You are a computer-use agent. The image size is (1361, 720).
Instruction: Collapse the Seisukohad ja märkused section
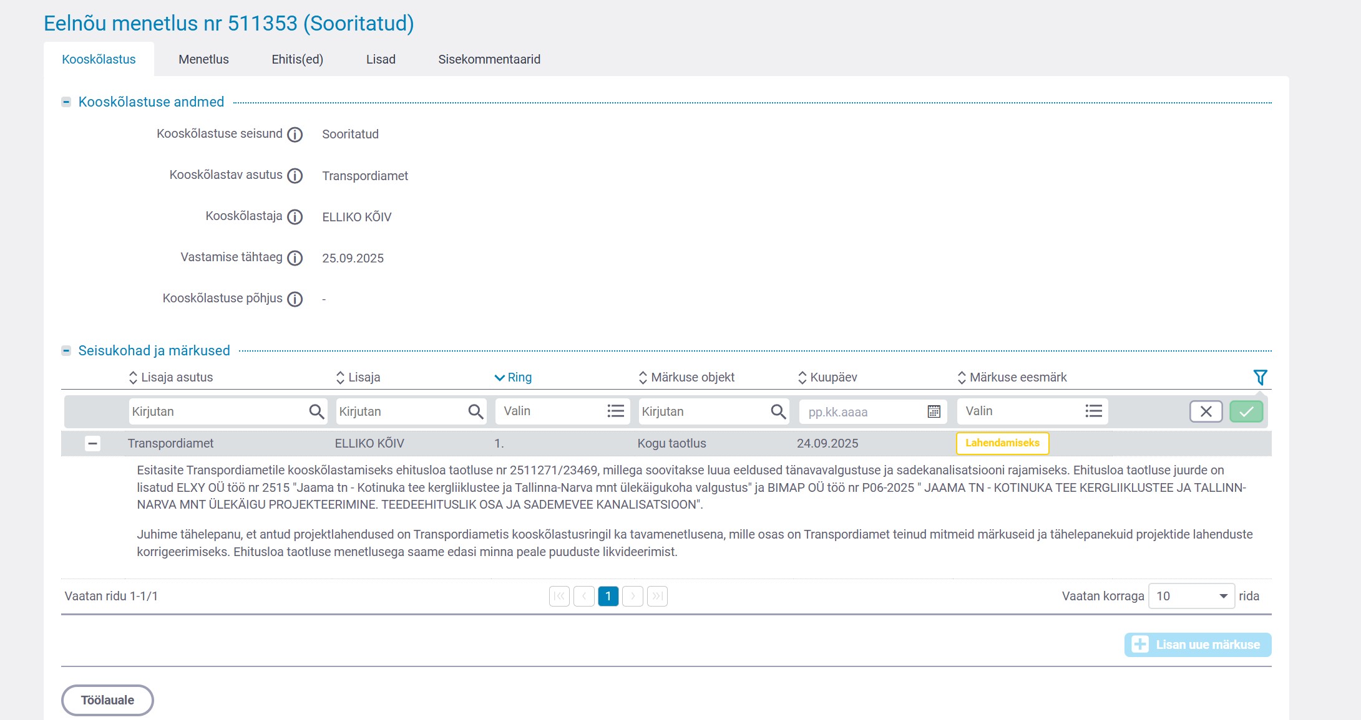pos(66,351)
